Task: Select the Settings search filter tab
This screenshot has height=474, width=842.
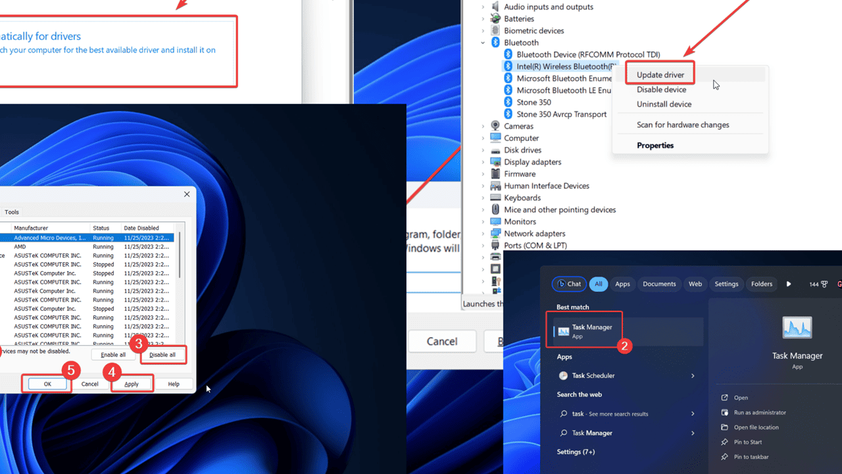Action: pos(726,284)
